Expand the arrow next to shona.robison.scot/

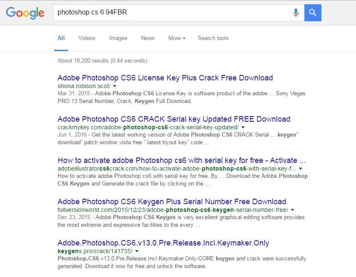pyautogui.click(x=115, y=86)
